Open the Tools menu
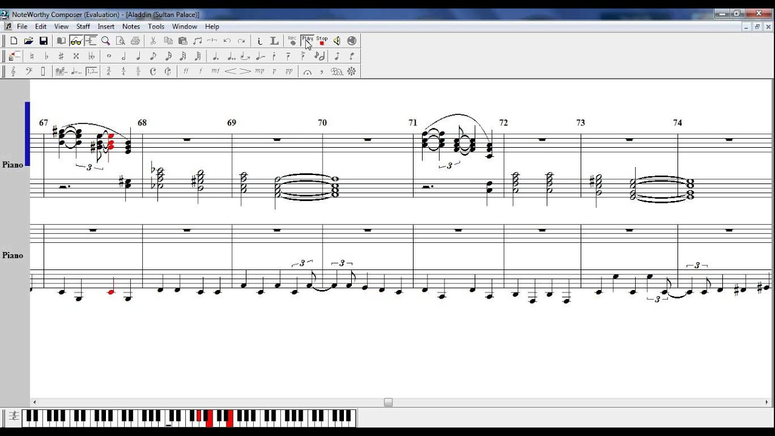Viewport: 775px width, 436px height. (156, 27)
